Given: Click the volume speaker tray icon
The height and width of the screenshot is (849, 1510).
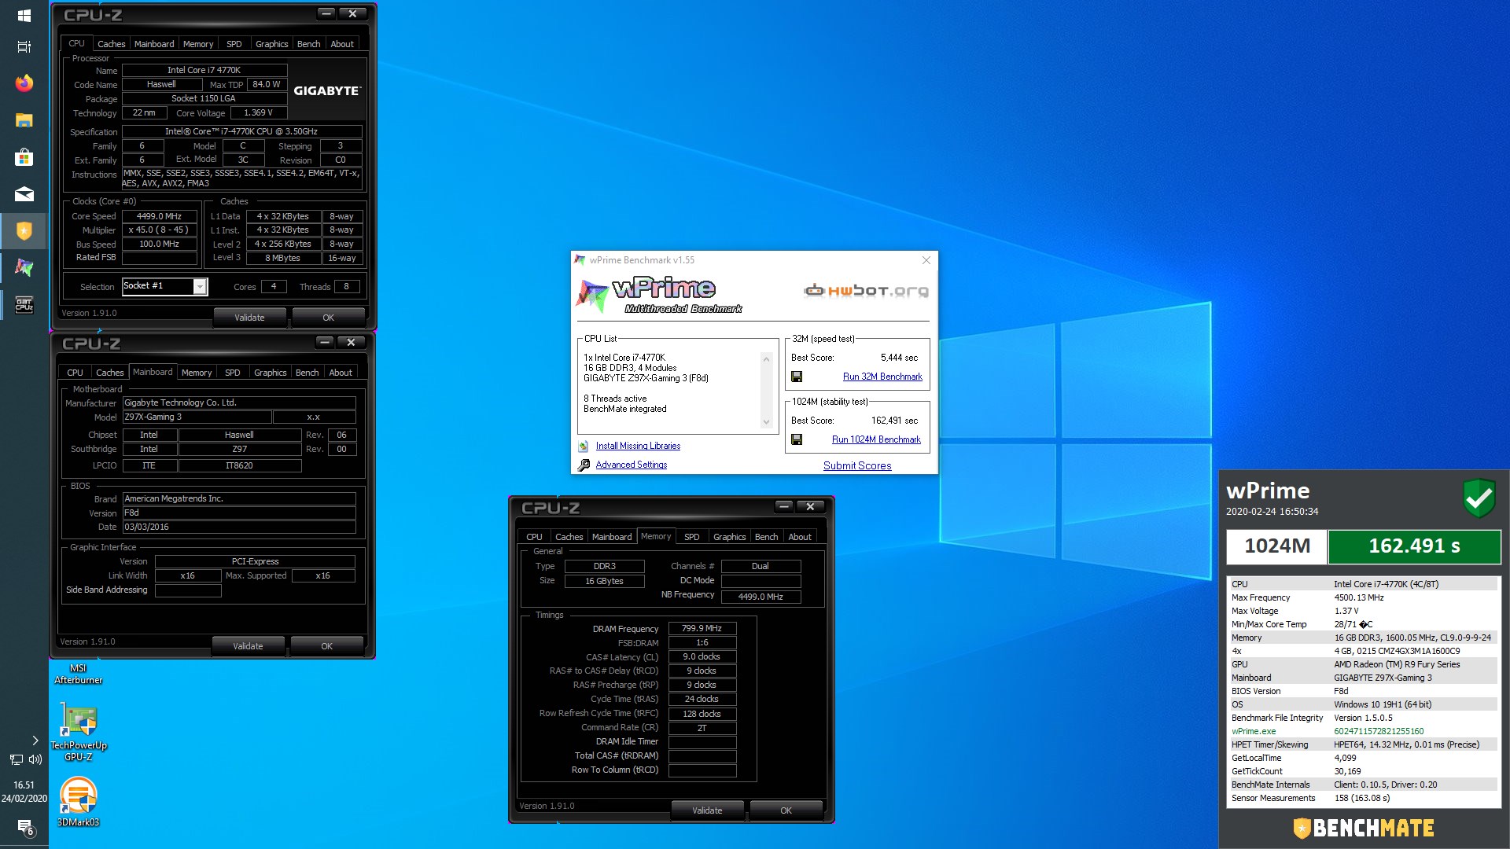Looking at the screenshot, I should tap(35, 759).
